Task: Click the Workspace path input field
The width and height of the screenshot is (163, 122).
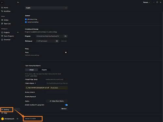Action: (45, 41)
